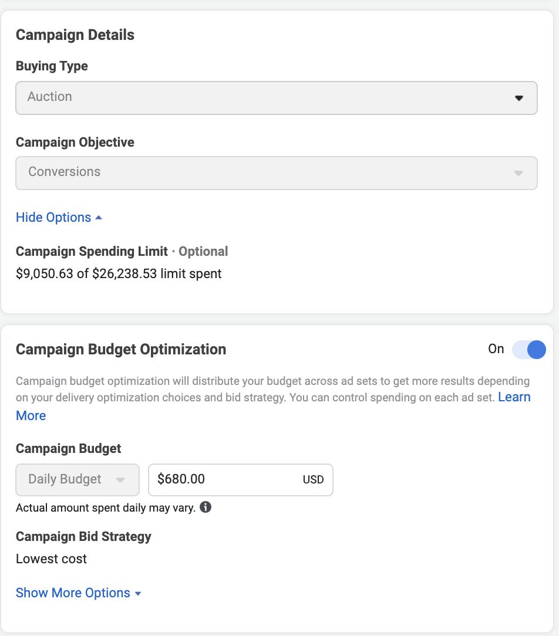Click the Lowest cost bid strategy text
The height and width of the screenshot is (636, 559).
tap(51, 559)
